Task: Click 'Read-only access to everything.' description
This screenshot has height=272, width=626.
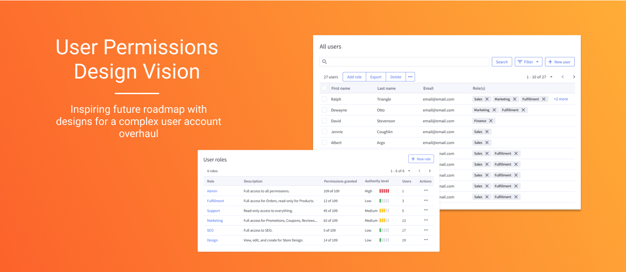Action: [x=268, y=211]
